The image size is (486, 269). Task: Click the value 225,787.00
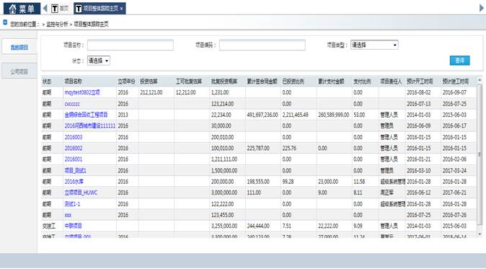click(x=258, y=148)
